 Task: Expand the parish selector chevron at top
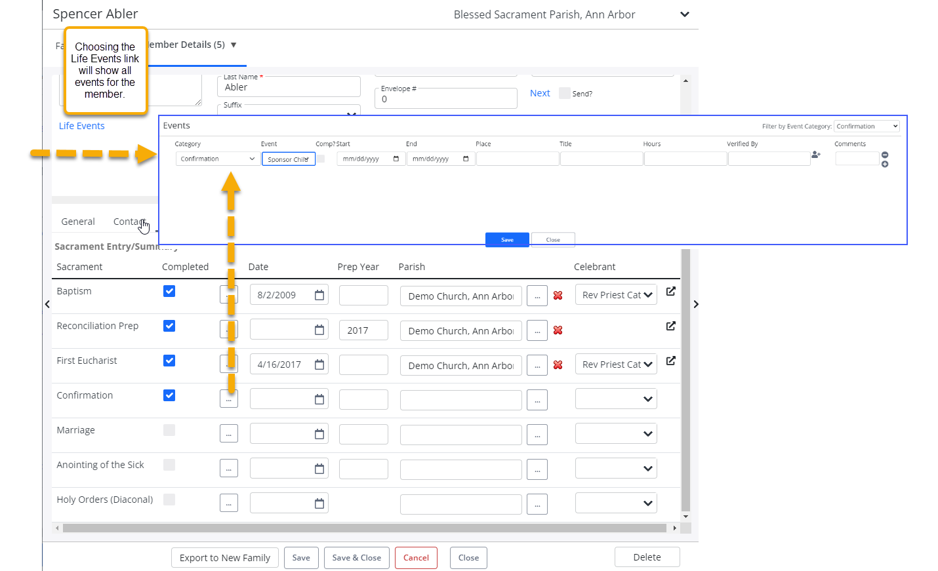(685, 14)
